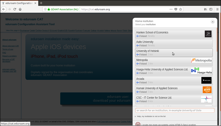The height and width of the screenshot is (126, 221).
Task: Switch page language to Deutsch
Action: (45, 31)
